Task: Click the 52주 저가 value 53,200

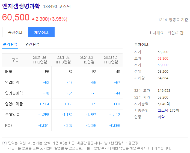Action: [163, 97]
